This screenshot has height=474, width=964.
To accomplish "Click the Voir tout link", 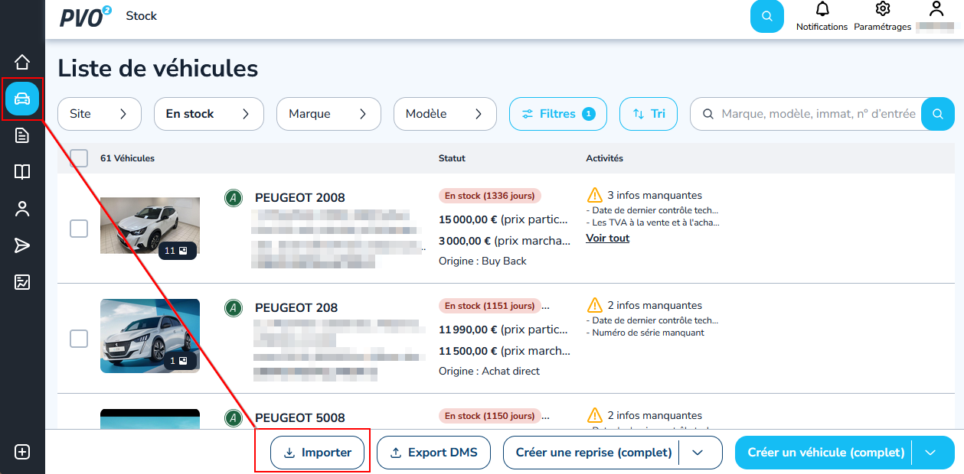I will [607, 239].
